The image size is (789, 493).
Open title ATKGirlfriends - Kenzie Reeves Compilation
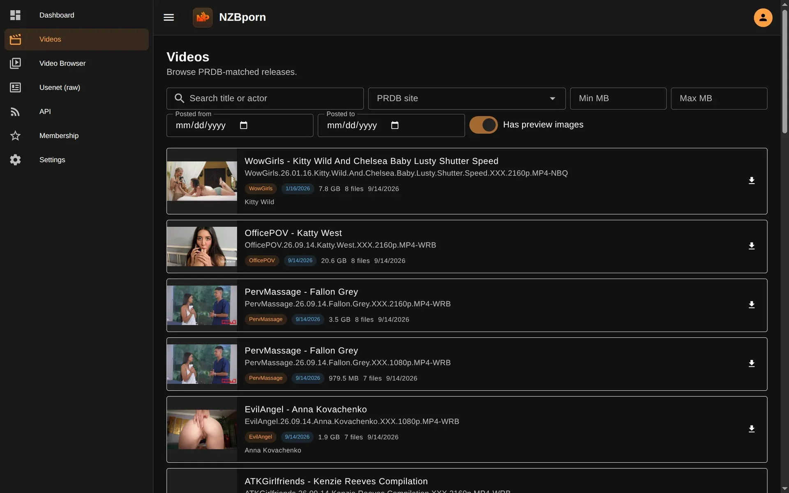coord(336,481)
